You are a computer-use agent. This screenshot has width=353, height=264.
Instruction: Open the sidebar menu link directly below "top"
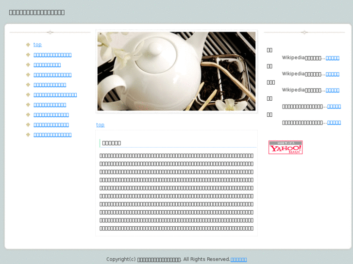coord(52,55)
